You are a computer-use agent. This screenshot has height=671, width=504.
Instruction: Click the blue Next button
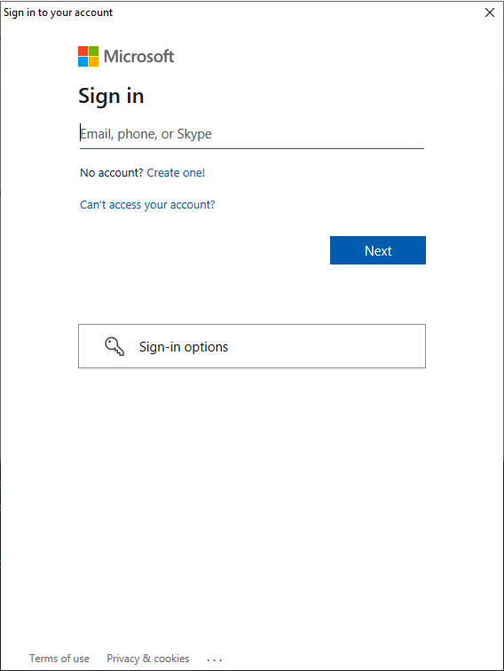pos(378,250)
